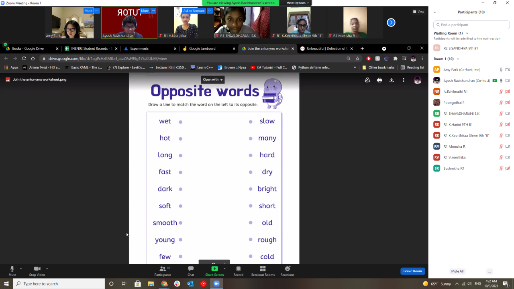514x289 pixels.
Task: Open the Participants panel button in Zoom toolbar
Action: tap(163, 271)
